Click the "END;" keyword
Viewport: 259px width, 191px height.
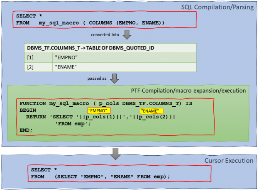click(x=26, y=130)
